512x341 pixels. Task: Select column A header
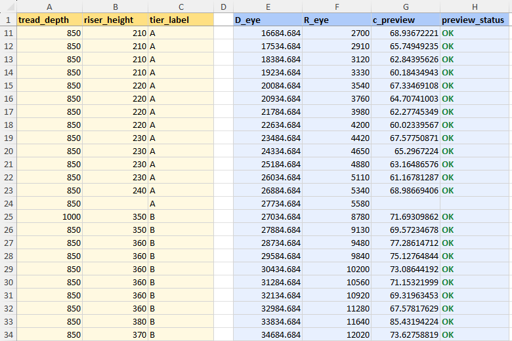pyautogui.click(x=50, y=7)
